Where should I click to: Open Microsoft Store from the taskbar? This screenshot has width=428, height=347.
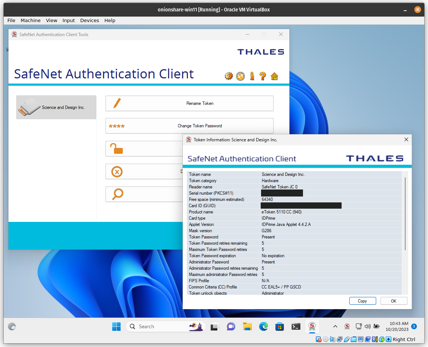click(x=279, y=326)
